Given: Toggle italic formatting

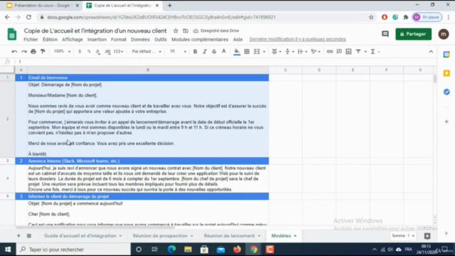Looking at the screenshot, I should pos(205,52).
